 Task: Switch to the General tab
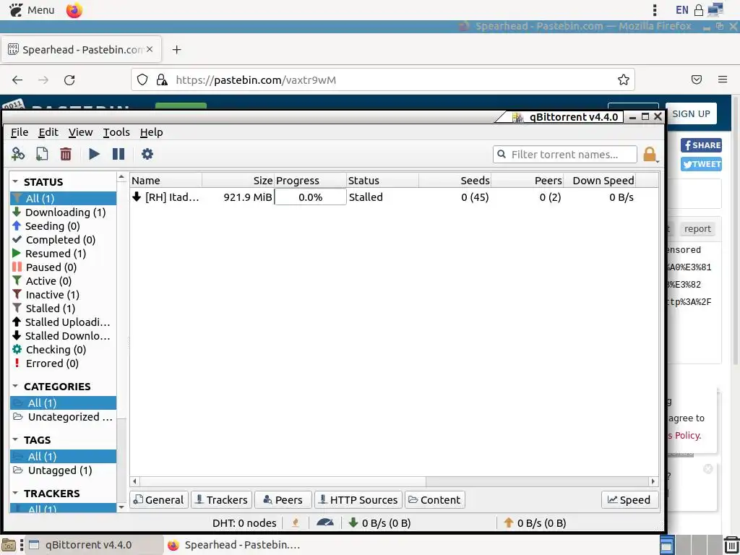coord(159,500)
